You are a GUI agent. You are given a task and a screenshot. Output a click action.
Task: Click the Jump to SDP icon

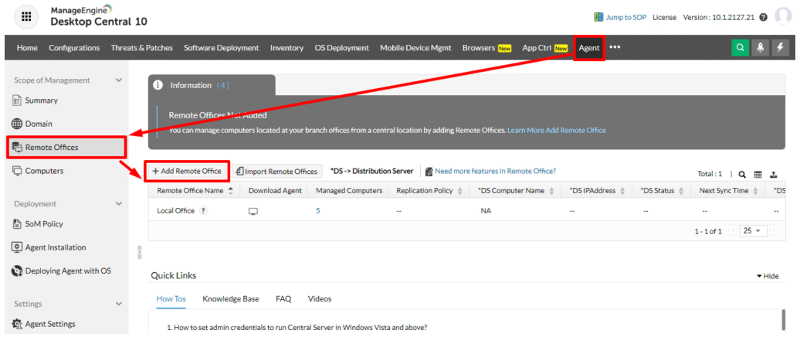(599, 17)
